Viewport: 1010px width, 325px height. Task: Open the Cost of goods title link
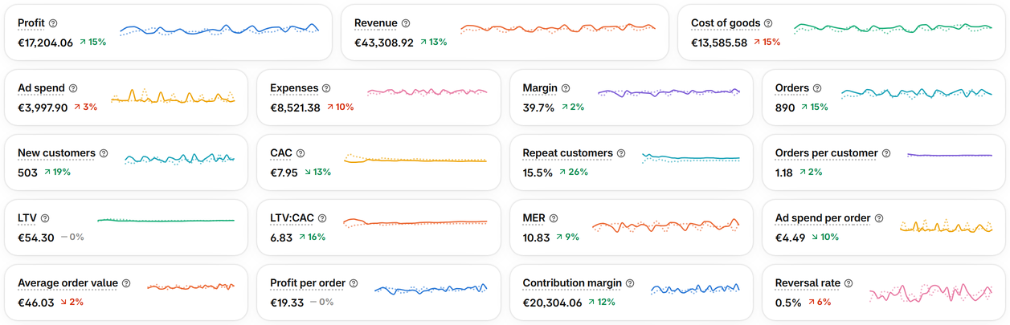pos(726,23)
